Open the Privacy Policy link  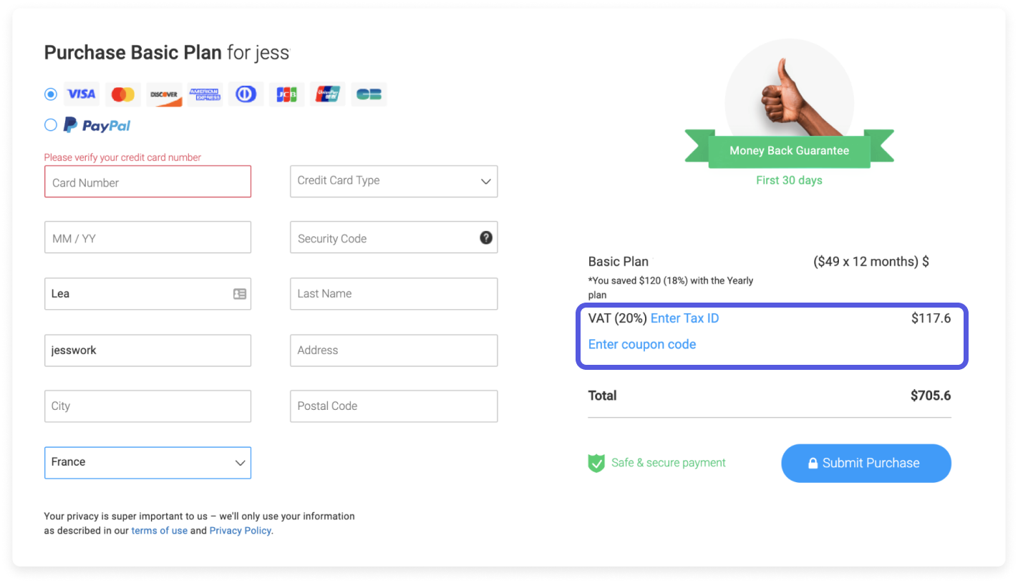[x=241, y=531]
